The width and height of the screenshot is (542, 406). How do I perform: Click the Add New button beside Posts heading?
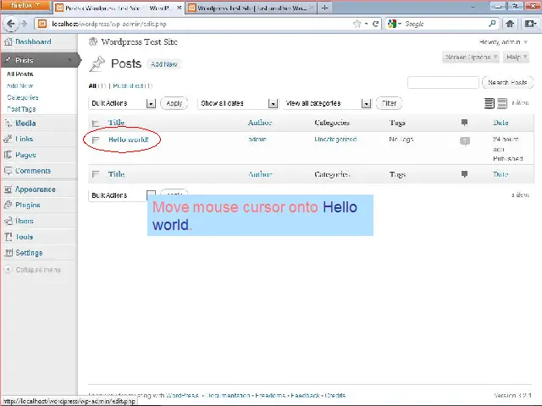pyautogui.click(x=164, y=64)
